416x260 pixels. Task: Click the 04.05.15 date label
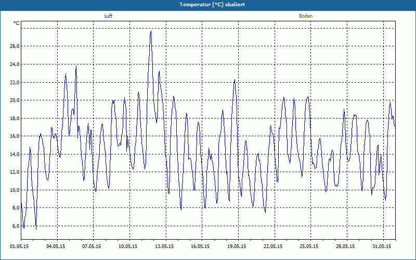point(56,246)
